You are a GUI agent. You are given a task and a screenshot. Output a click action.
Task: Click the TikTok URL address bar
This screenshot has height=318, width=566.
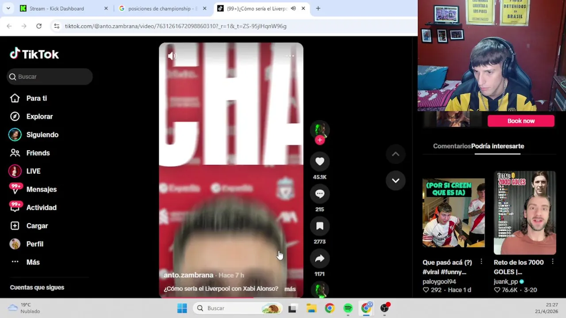(x=176, y=26)
